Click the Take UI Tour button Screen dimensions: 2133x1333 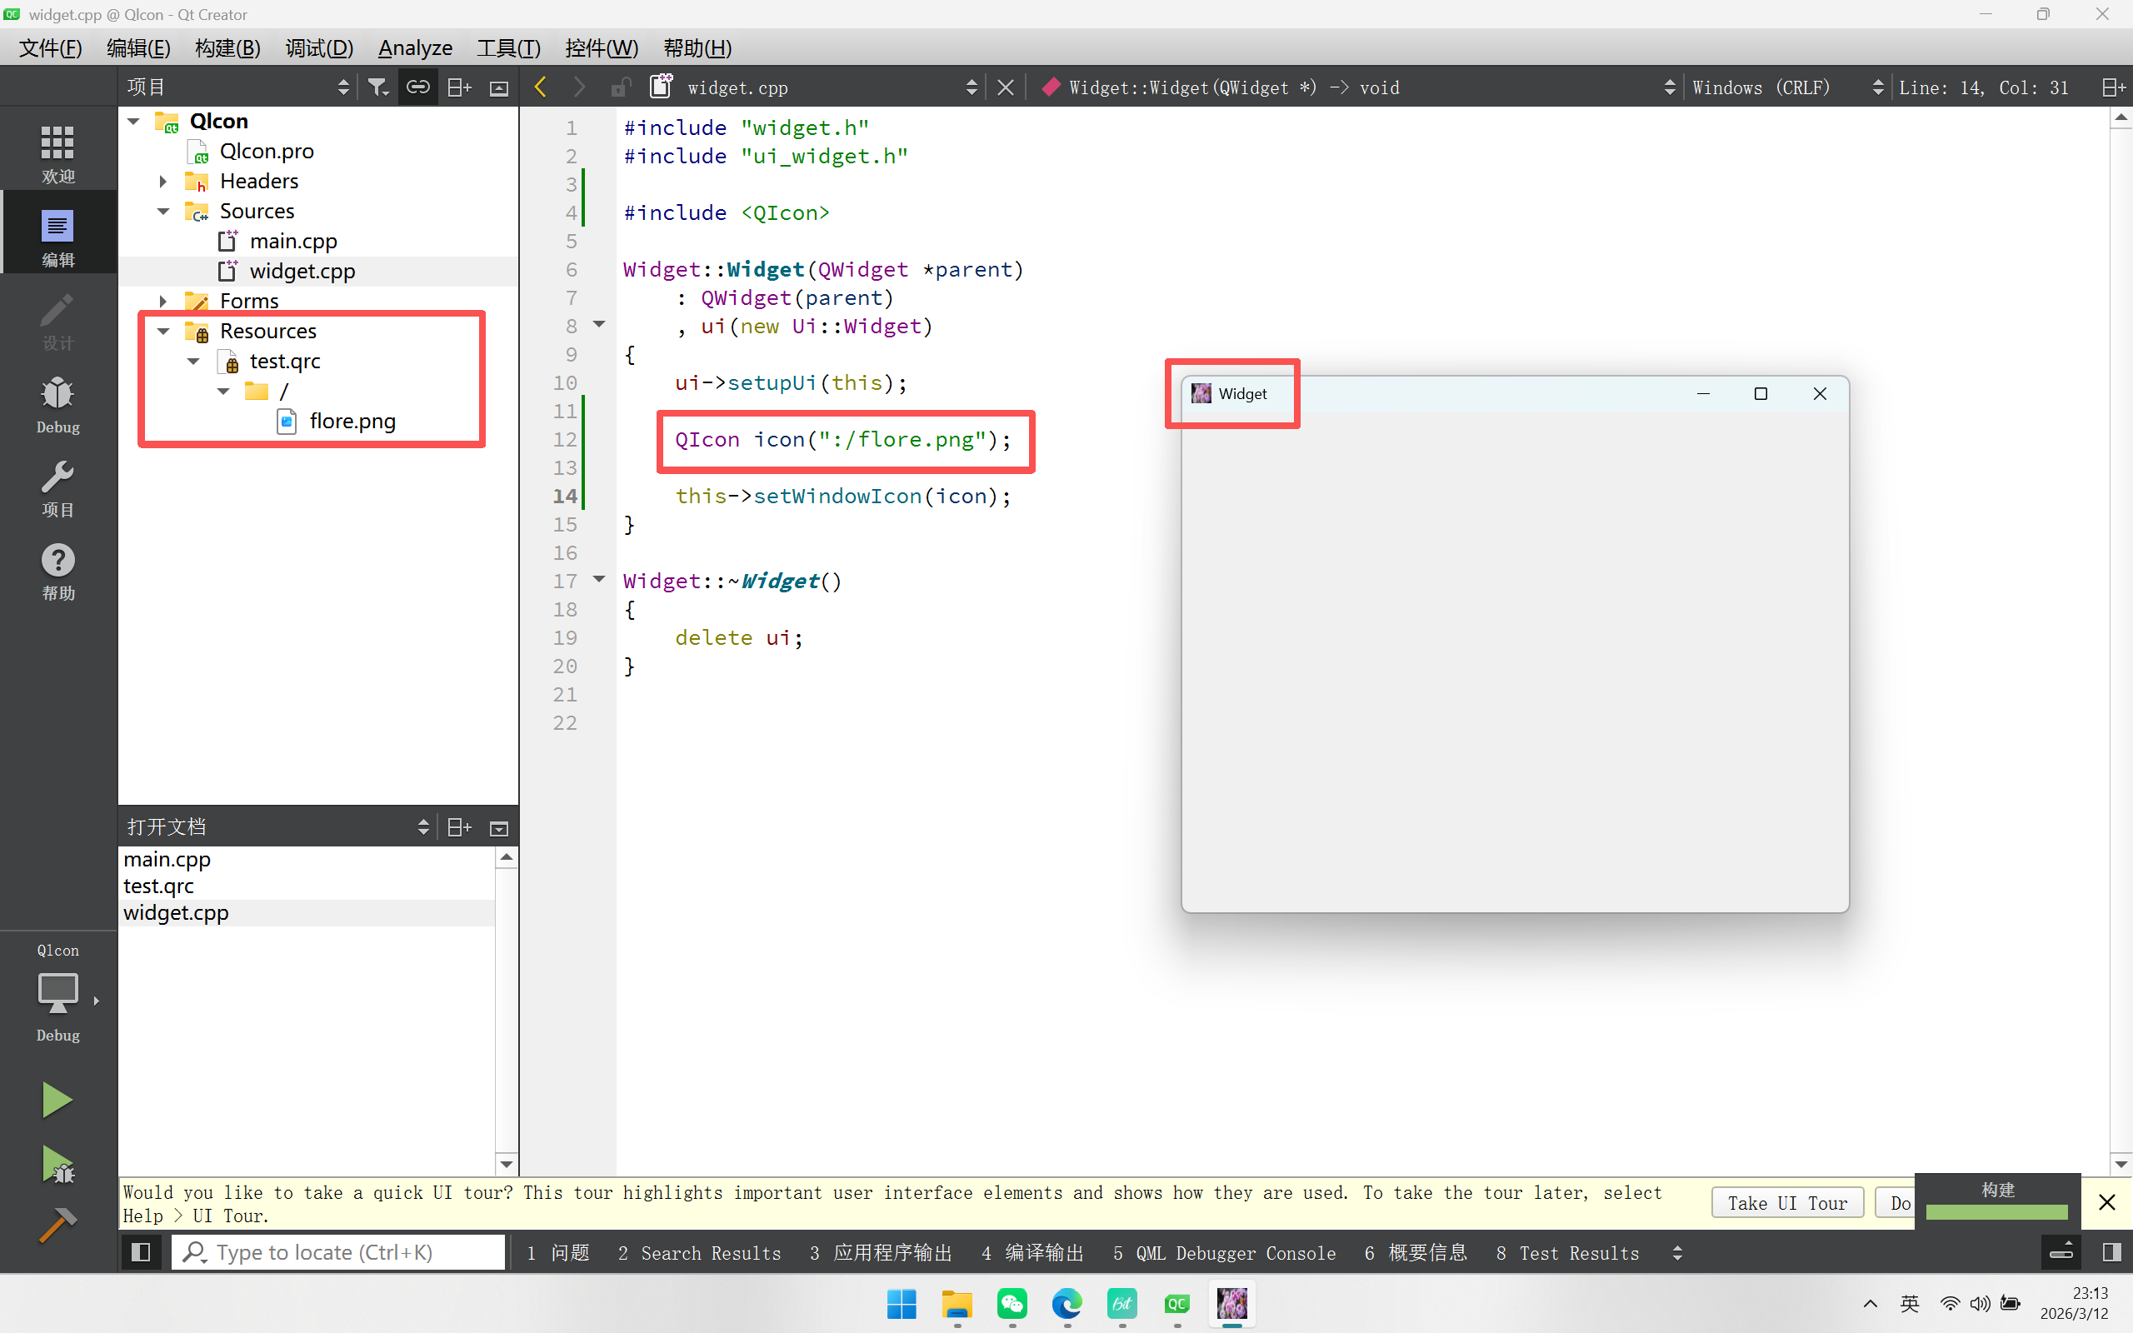point(1786,1203)
